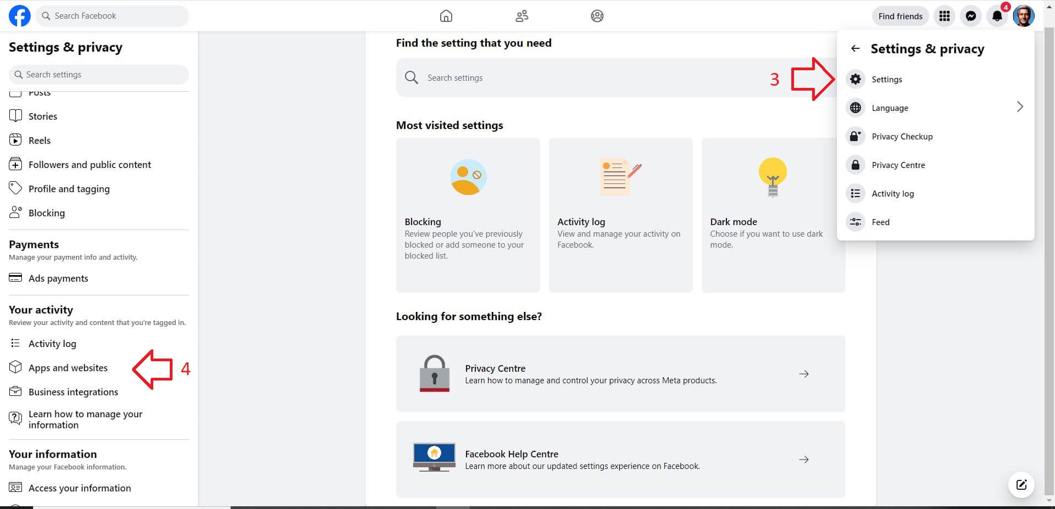This screenshot has height=509, width=1055.
Task: Open the Friends icon in top bar
Action: [x=522, y=16]
